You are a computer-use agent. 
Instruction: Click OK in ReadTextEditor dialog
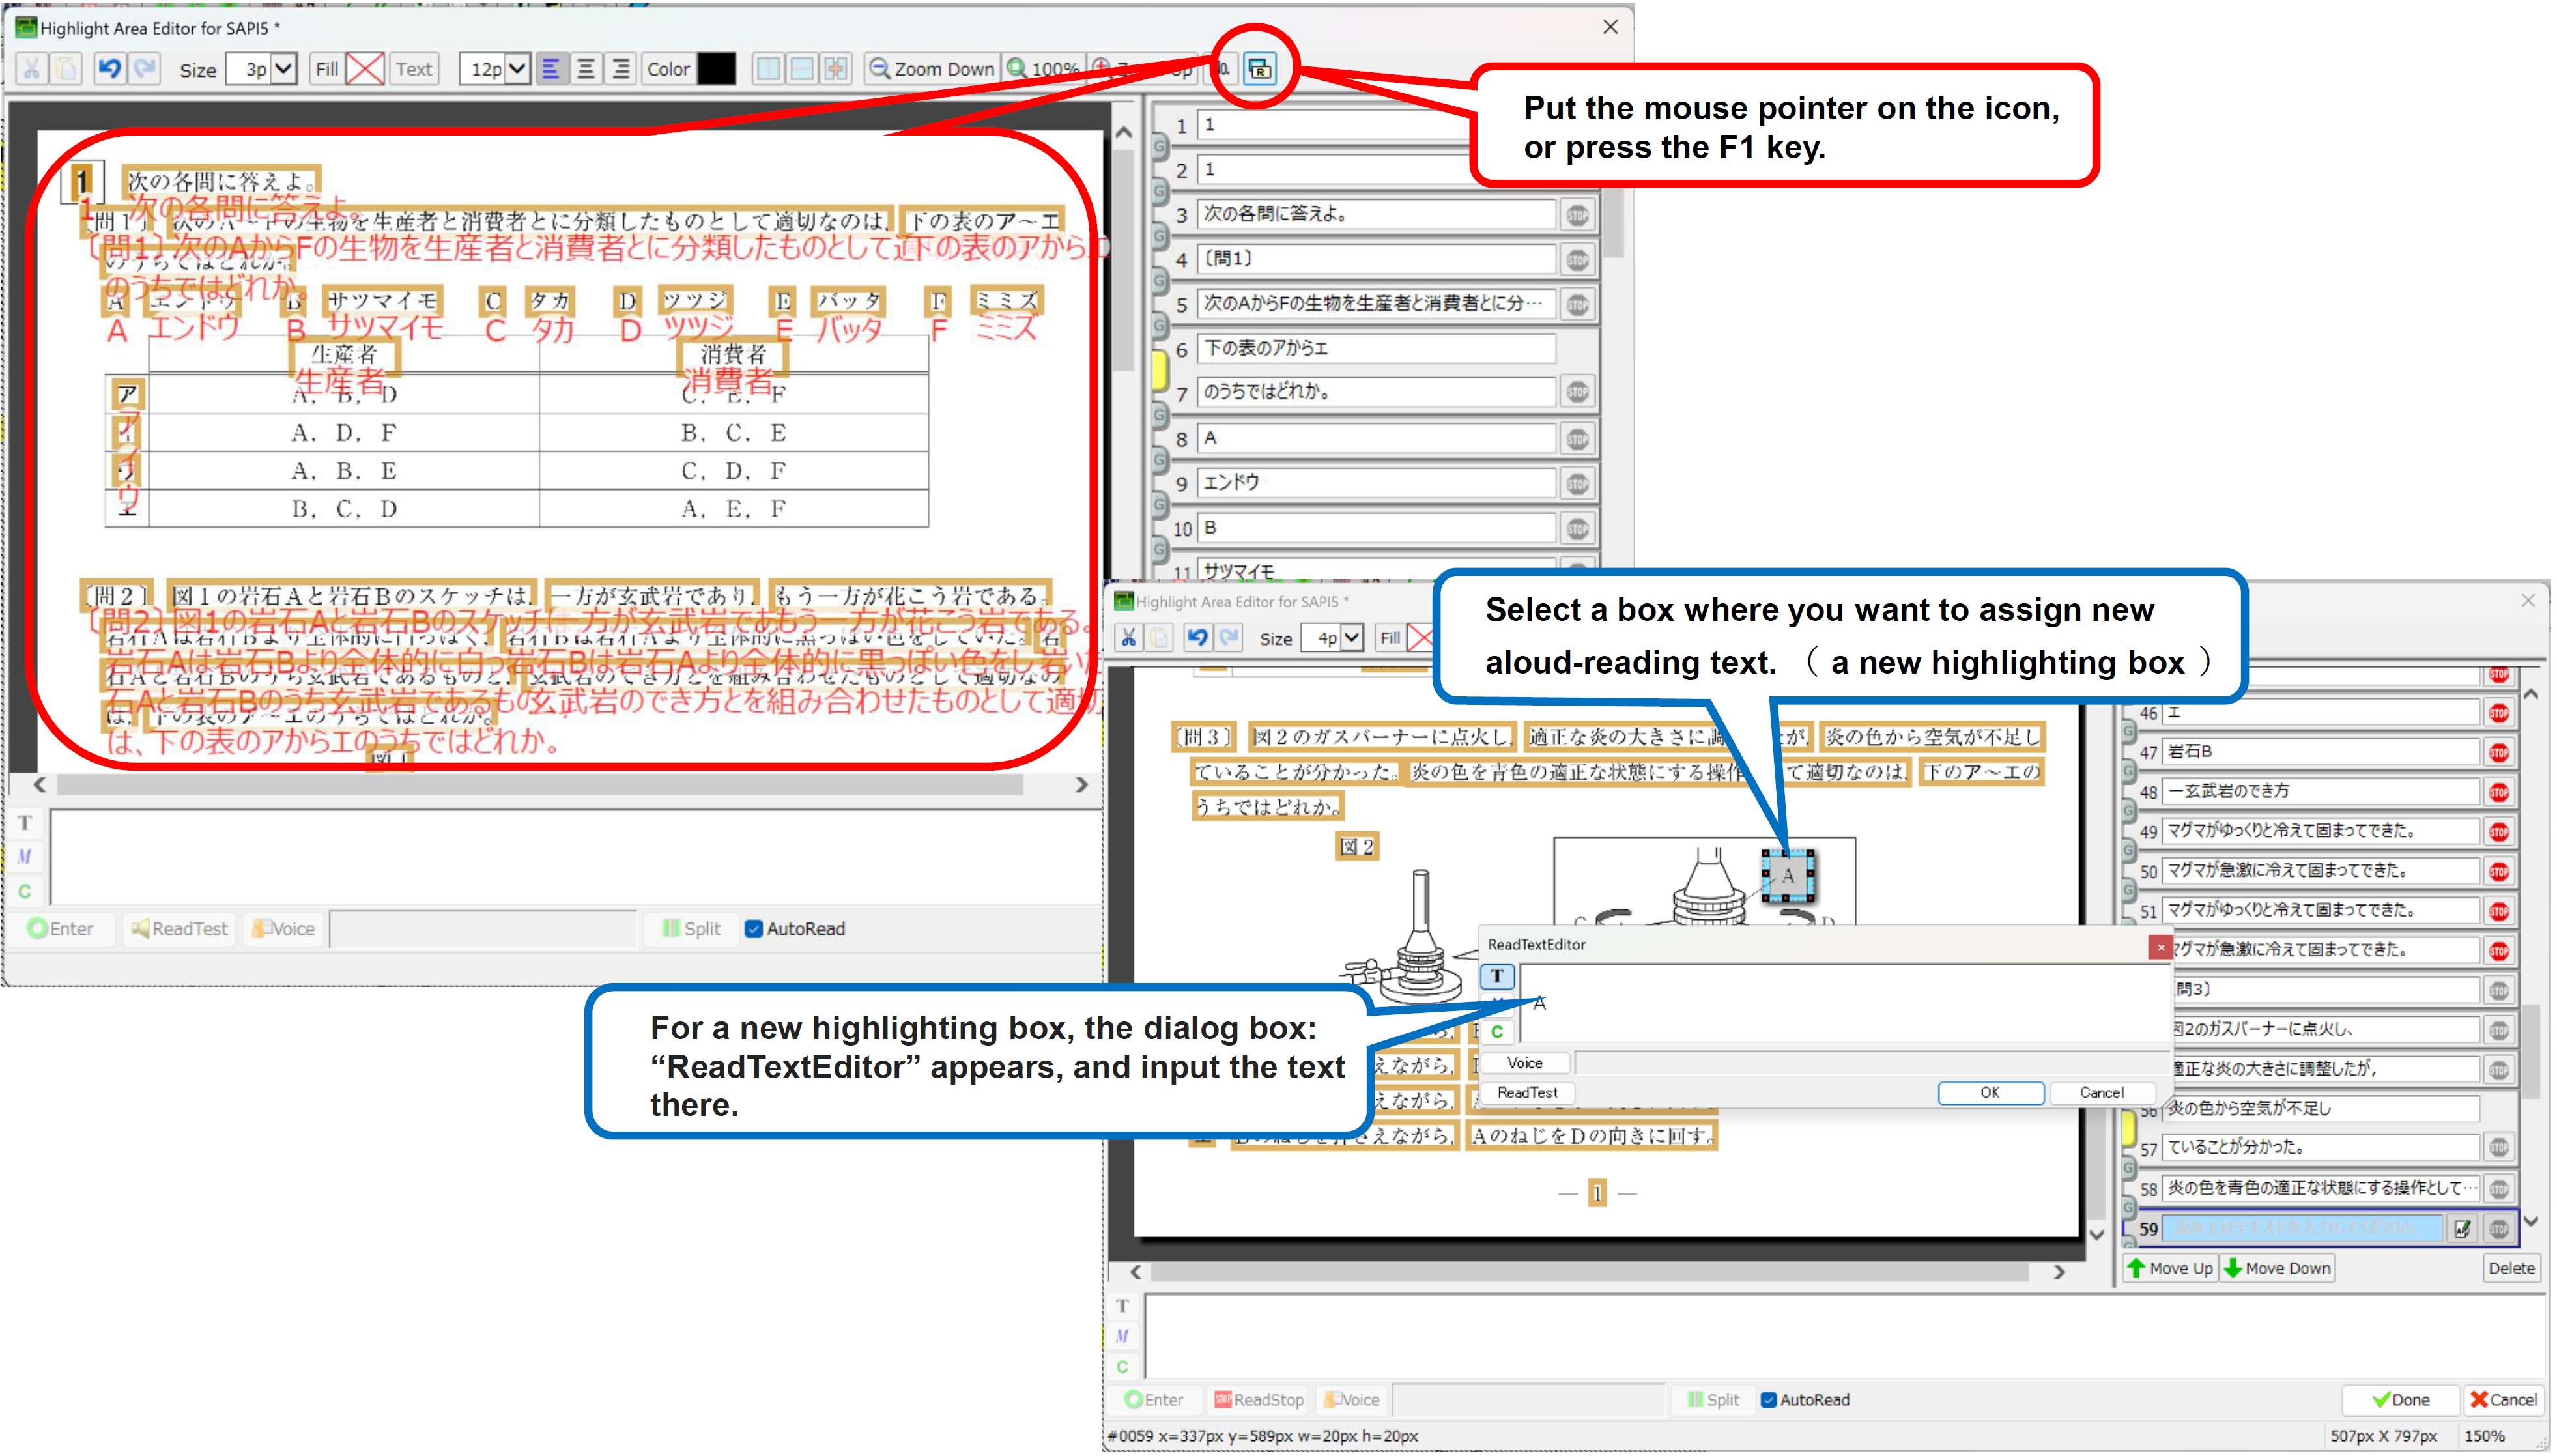[x=1990, y=1093]
